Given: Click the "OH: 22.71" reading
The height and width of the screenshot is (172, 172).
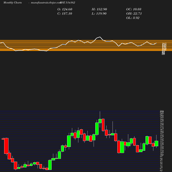Looking at the screenshot, I should 134,13.
